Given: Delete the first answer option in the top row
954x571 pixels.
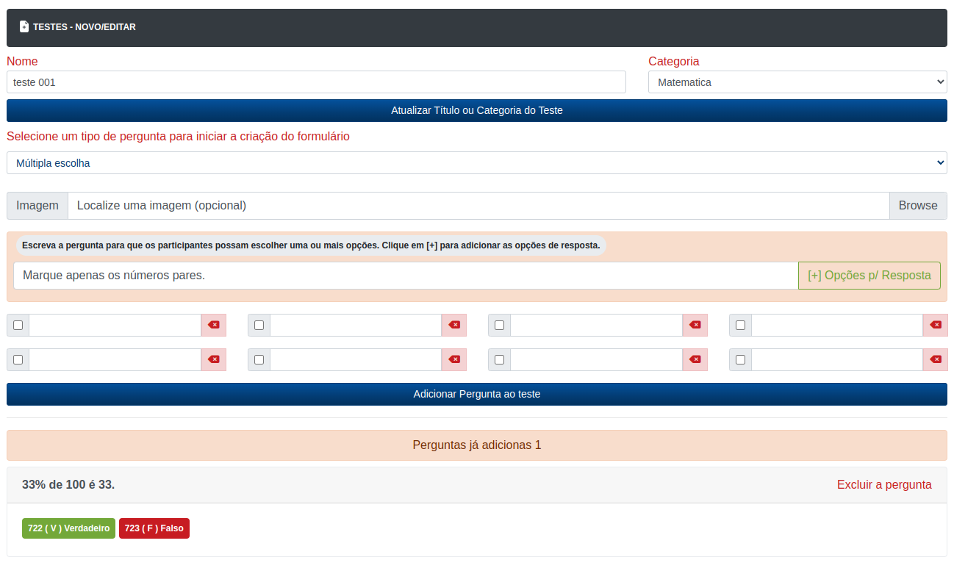Looking at the screenshot, I should click(213, 325).
